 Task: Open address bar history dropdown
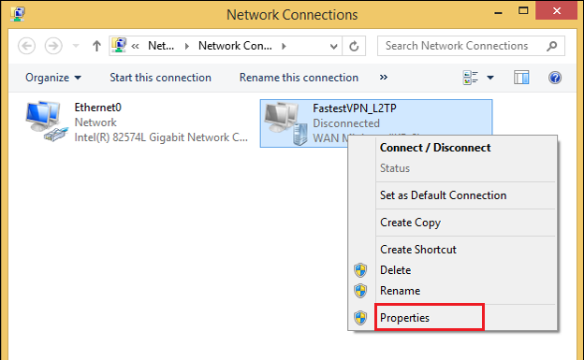pyautogui.click(x=333, y=46)
